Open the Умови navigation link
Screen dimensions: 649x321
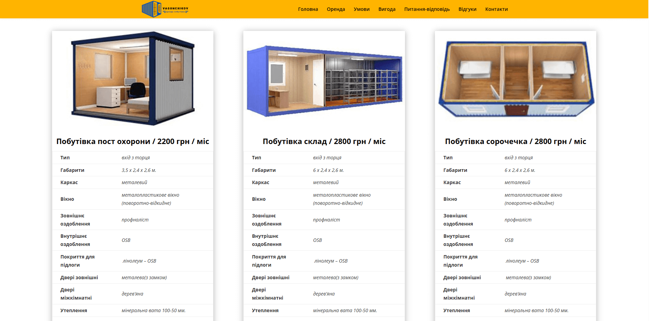(x=361, y=9)
